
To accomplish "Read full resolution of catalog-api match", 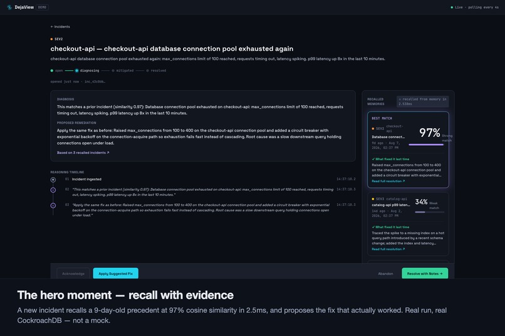I will point(388,249).
